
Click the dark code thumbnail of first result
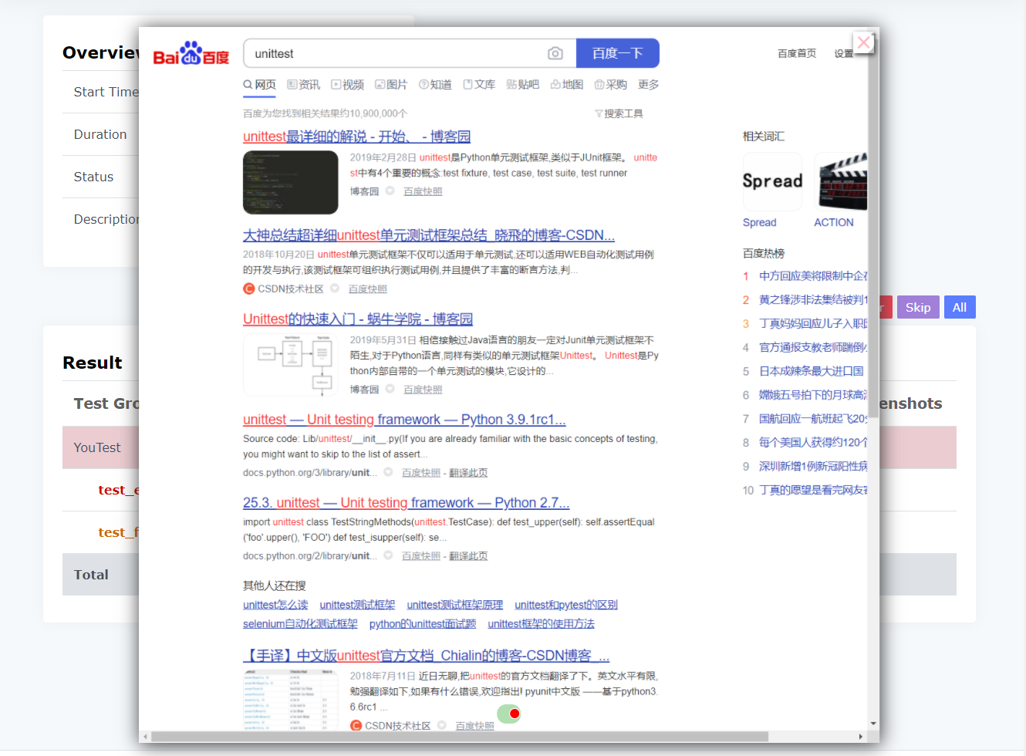tap(291, 182)
